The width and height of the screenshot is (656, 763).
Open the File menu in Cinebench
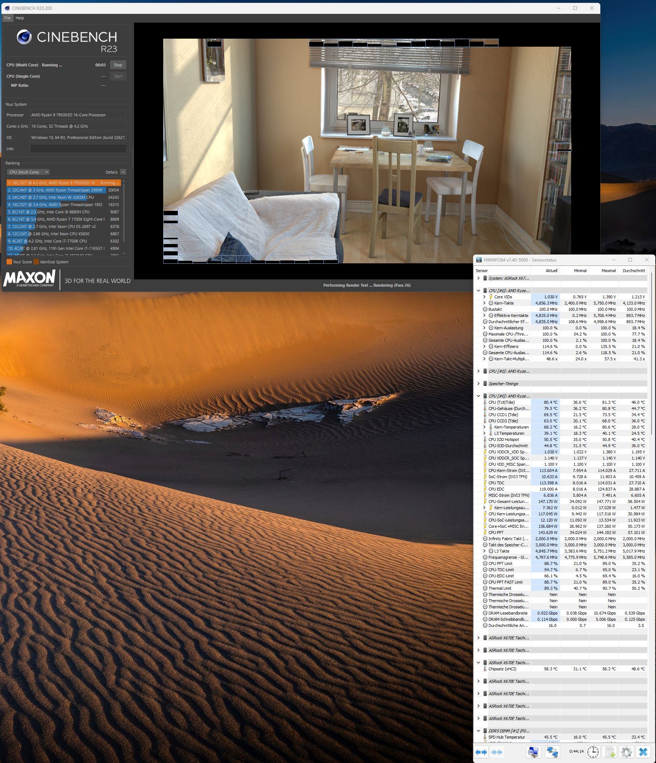[7, 18]
